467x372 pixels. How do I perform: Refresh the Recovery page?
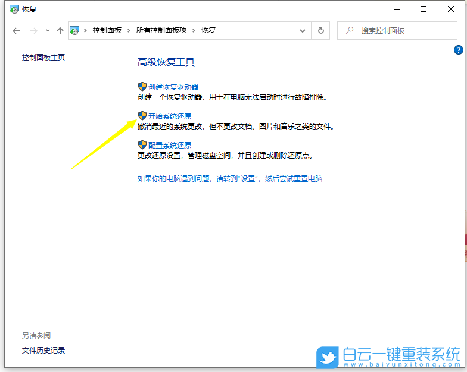[x=320, y=31]
